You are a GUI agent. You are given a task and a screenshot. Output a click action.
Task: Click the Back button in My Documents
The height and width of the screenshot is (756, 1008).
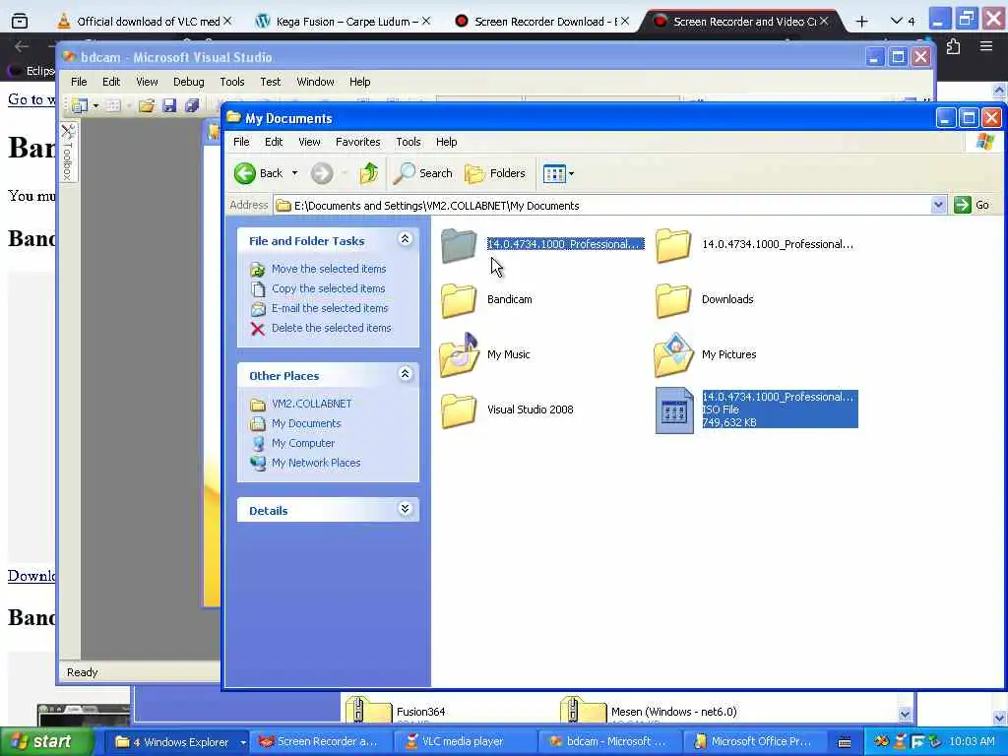pyautogui.click(x=259, y=173)
